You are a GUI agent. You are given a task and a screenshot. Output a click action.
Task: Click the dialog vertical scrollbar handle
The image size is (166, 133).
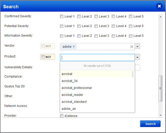coord(160,88)
